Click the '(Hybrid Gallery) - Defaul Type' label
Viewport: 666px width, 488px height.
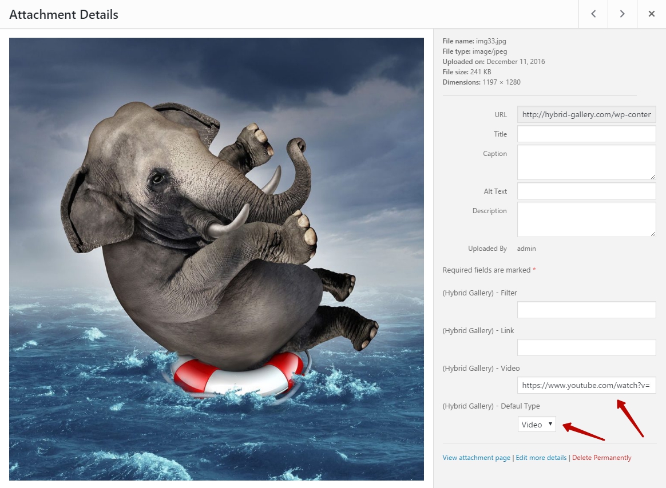point(491,406)
